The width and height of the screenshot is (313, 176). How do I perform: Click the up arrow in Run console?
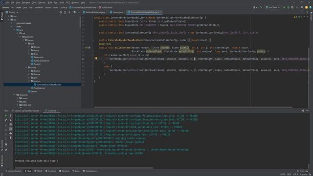click(11, 115)
